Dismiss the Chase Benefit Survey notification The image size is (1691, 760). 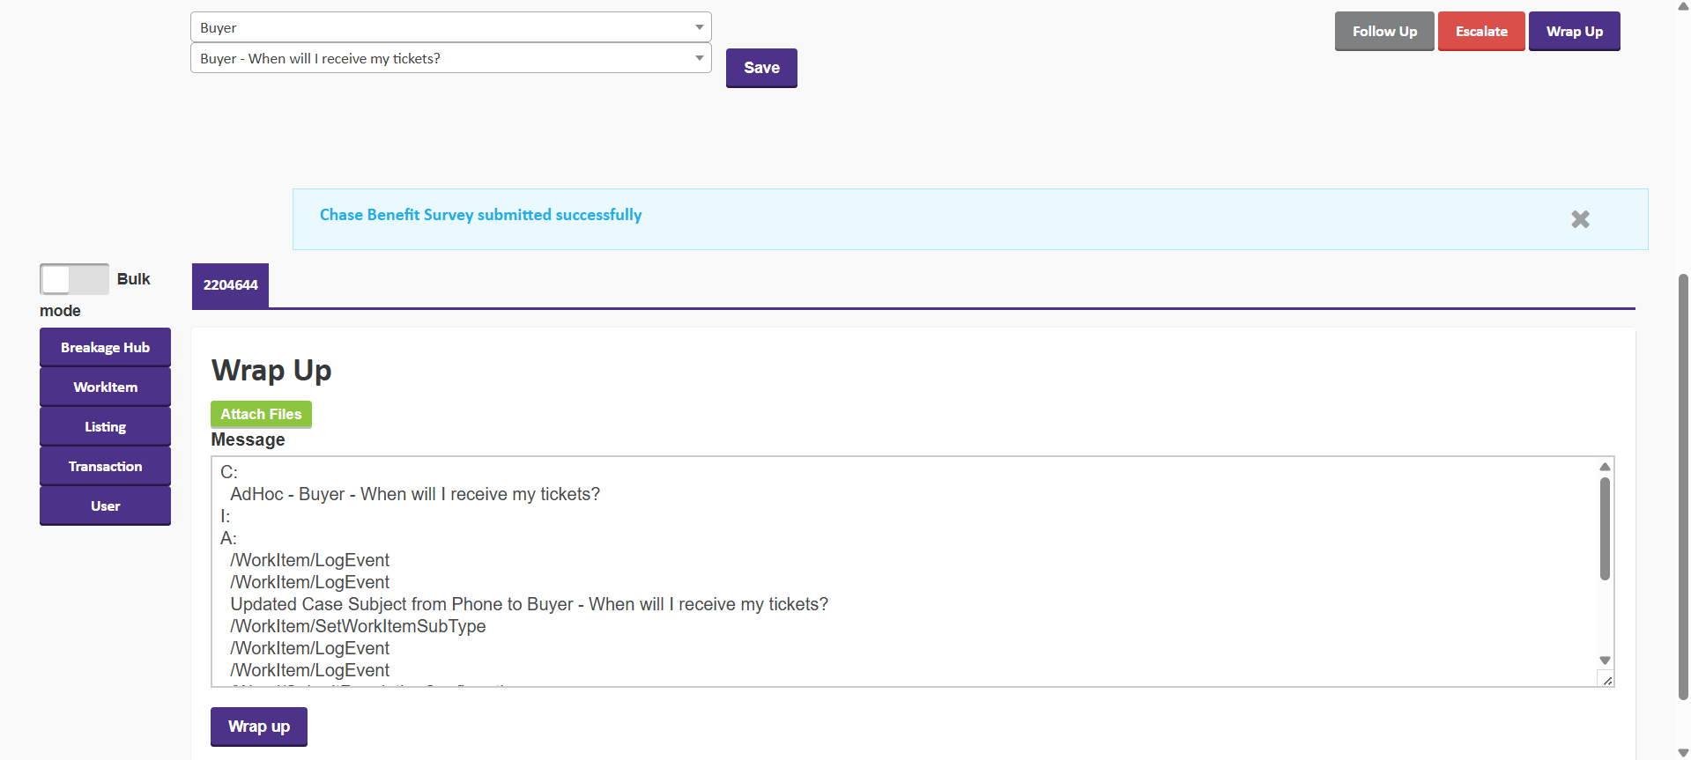pos(1580,219)
